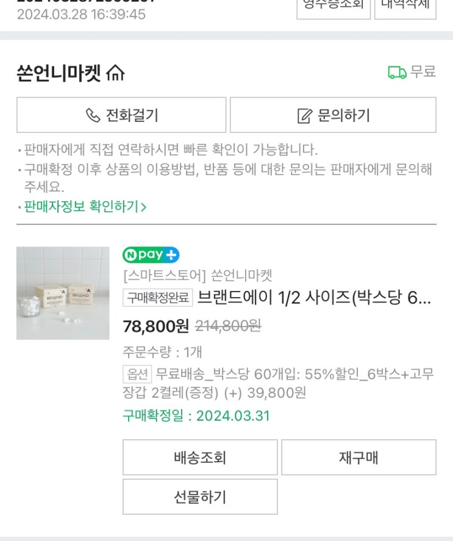Click the home icon next to 쏜언니마켓
This screenshot has width=453, height=541.
[x=115, y=74]
